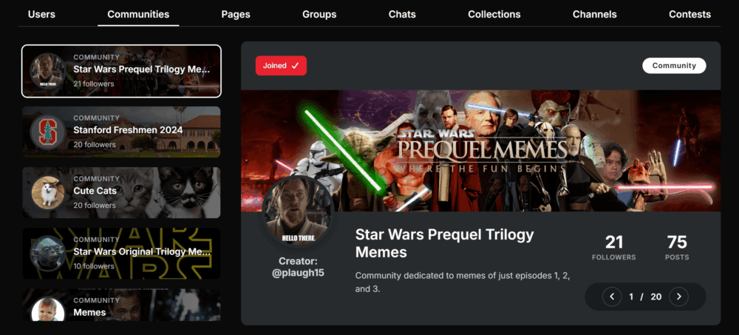739x335 pixels.
Task: View the 75 posts count
Action: (x=677, y=248)
